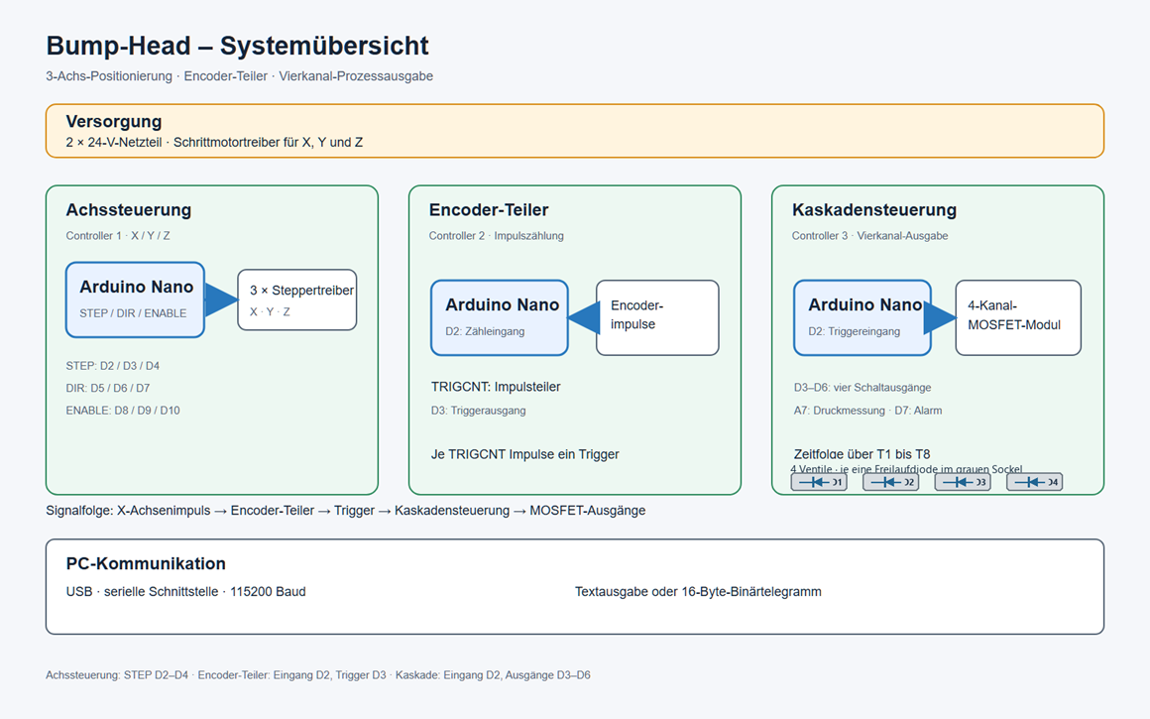Click 'A7: Druckmessung · D7: Alarm'
This screenshot has width=1150, height=719.
point(867,411)
